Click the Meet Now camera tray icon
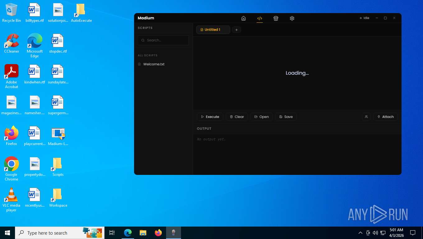The image size is (423, 239). pos(368,233)
